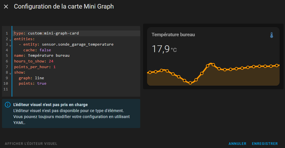Collapse the show section on line 8
Image resolution: width=285 pixels, height=148 pixels.
pos(10,73)
